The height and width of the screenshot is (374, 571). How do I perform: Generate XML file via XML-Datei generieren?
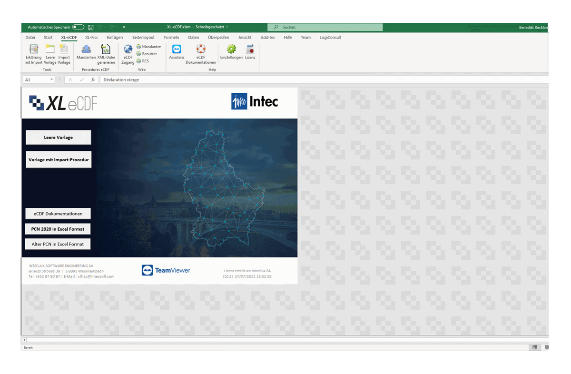106,49
